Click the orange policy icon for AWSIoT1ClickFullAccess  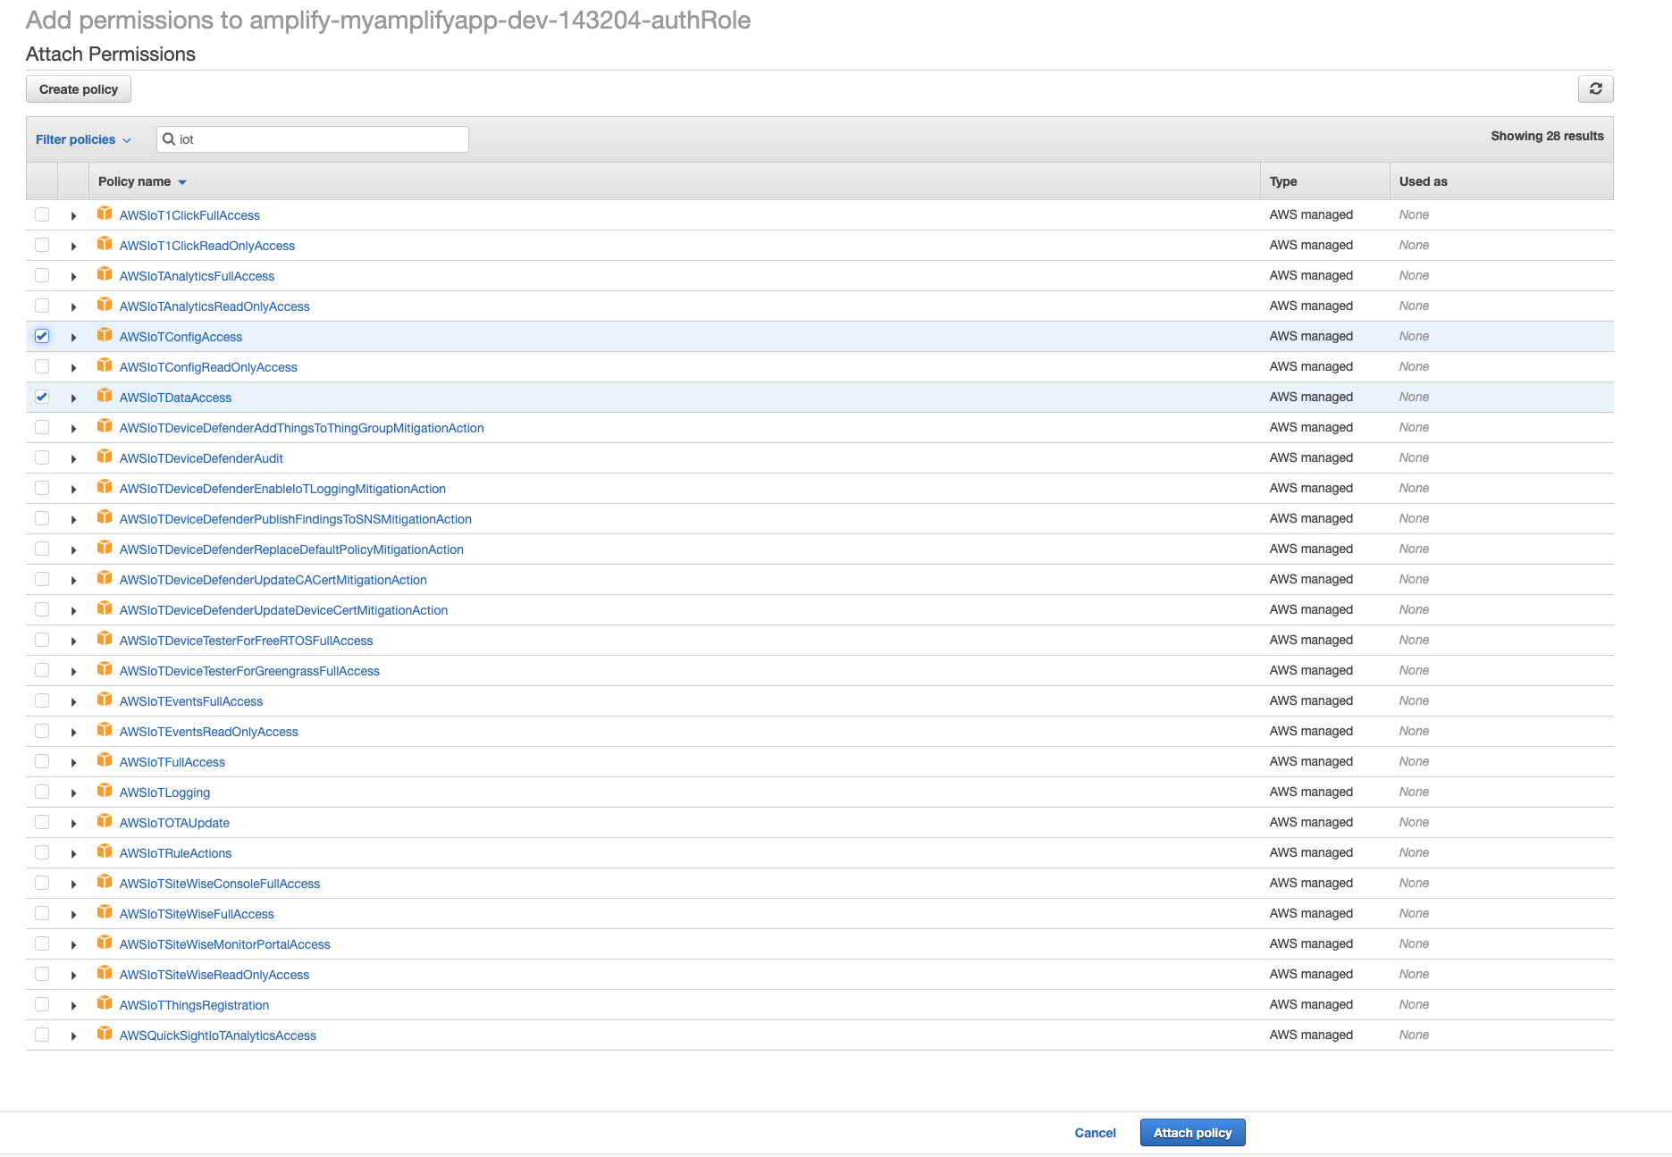point(105,214)
